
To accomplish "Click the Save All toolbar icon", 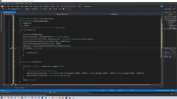I will (16, 9).
